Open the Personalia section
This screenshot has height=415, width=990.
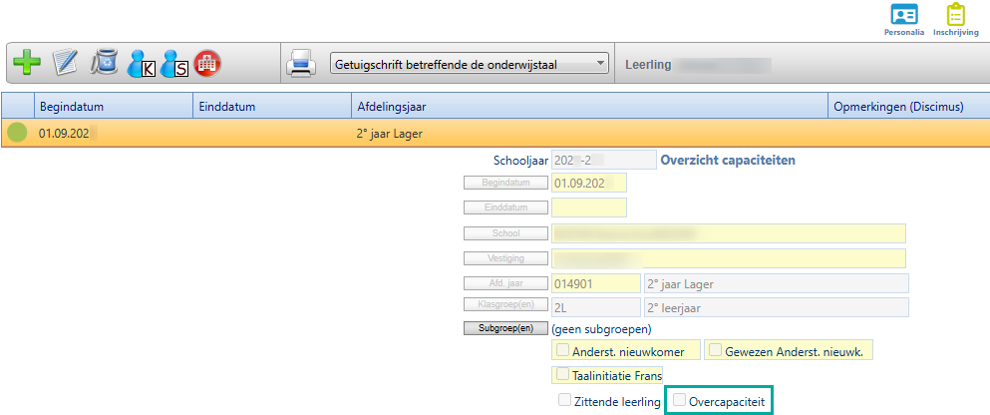click(904, 20)
